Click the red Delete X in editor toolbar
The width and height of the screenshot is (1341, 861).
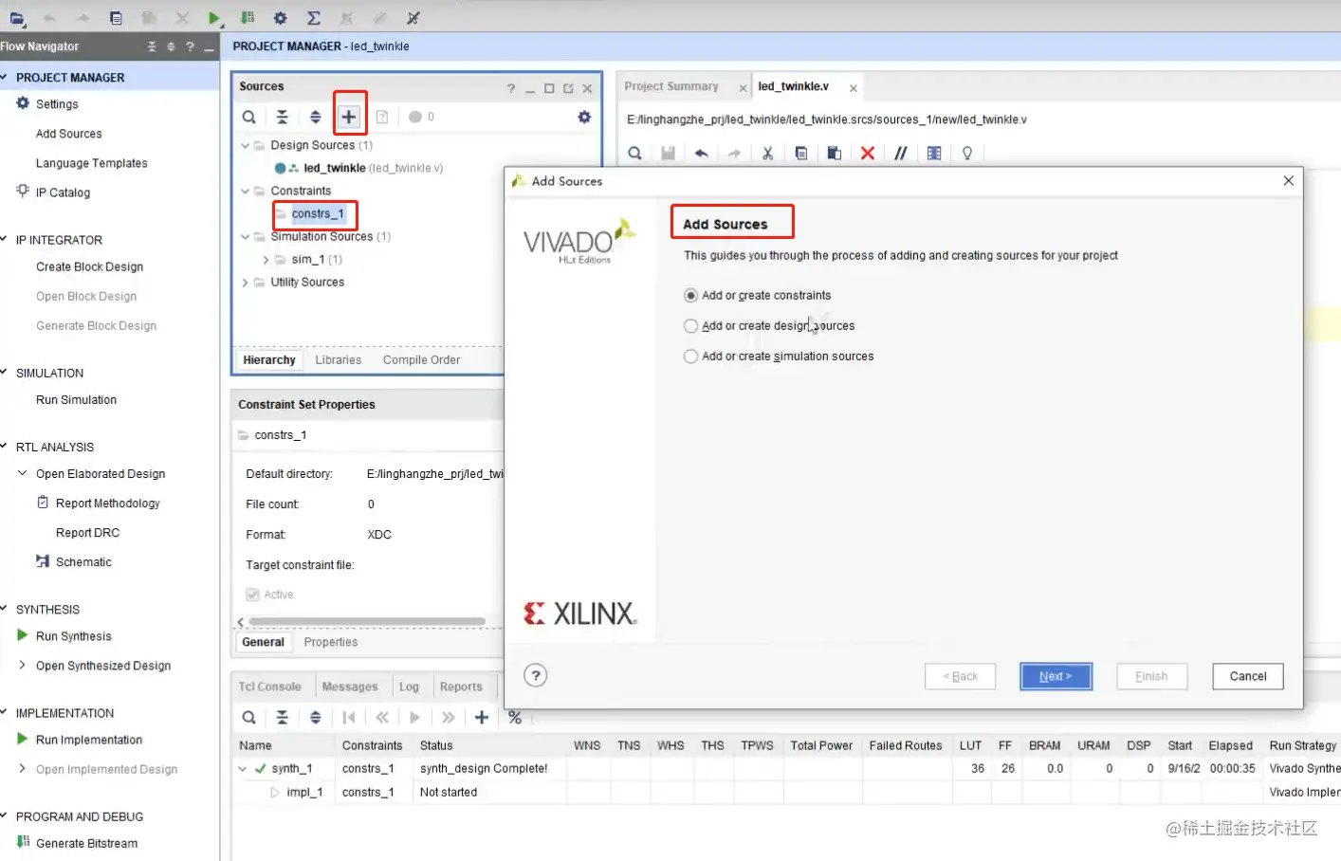pyautogui.click(x=867, y=153)
